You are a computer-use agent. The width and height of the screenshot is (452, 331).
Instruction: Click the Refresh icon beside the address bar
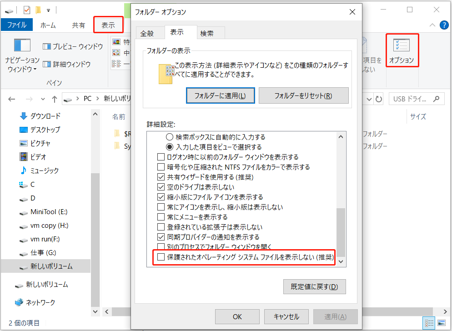pyautogui.click(x=378, y=99)
